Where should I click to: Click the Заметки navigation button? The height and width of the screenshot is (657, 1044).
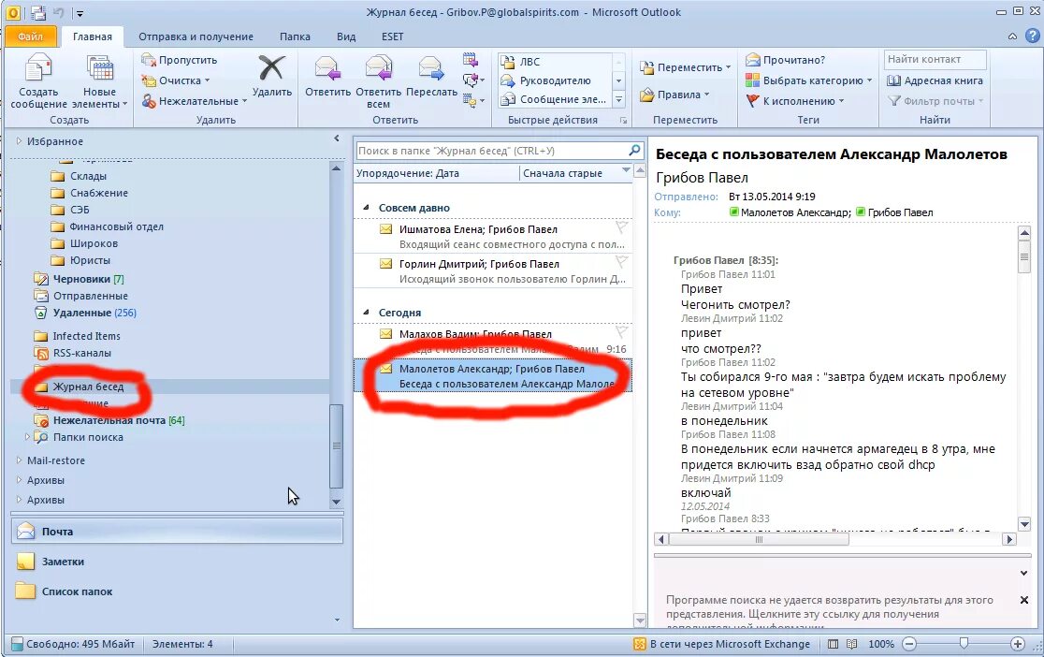pyautogui.click(x=177, y=561)
